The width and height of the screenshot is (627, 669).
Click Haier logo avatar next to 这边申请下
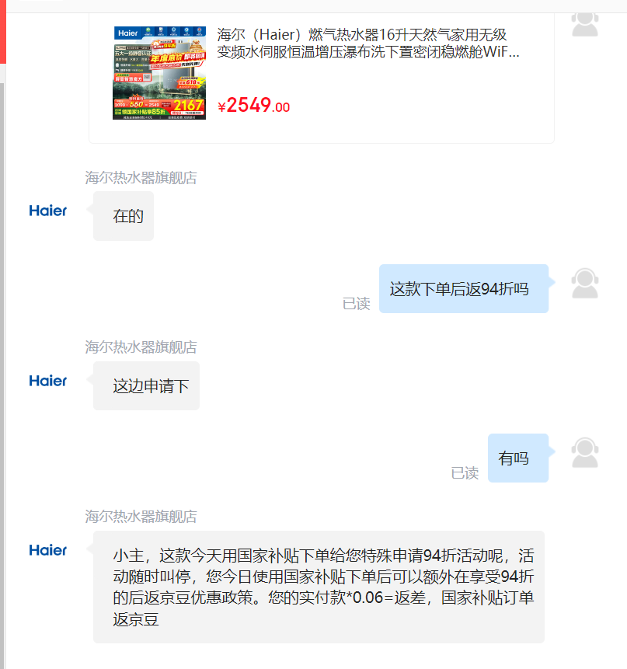tap(47, 381)
